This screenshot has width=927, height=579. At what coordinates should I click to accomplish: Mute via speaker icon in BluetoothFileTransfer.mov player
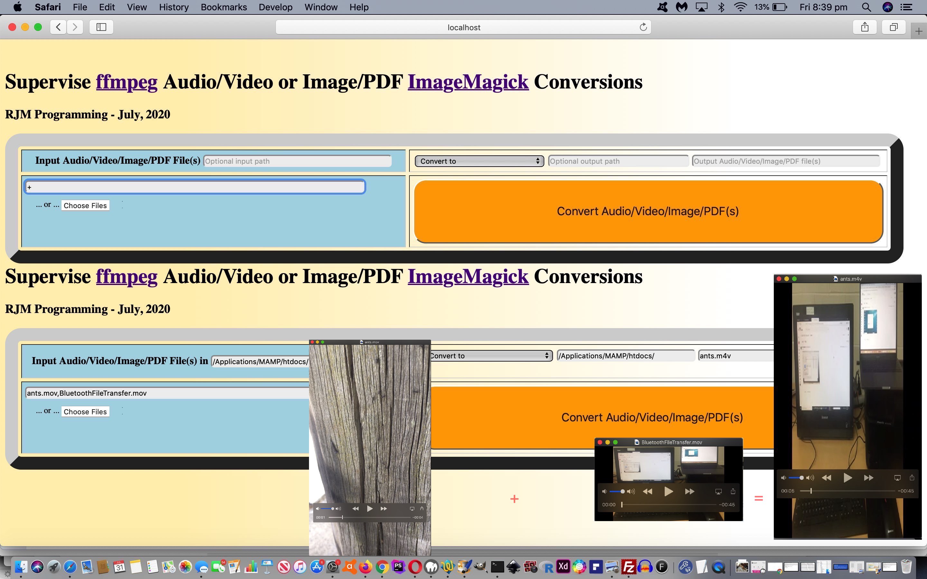point(604,491)
